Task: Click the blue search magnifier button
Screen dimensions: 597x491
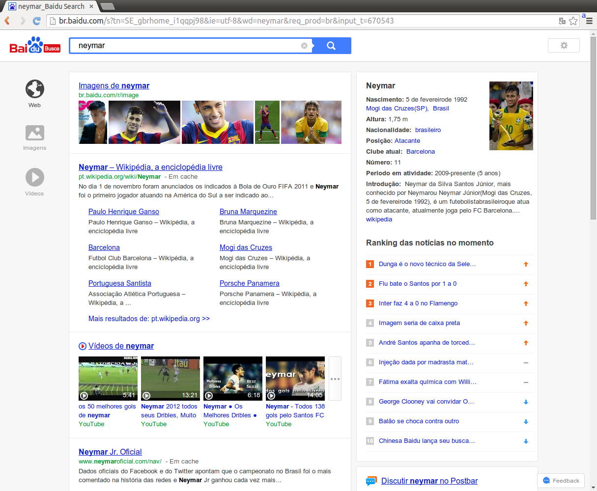Action: pos(331,46)
